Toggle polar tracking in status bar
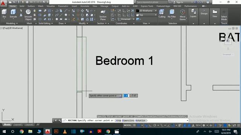Screen dimensions: 241x135 (155, 125)
